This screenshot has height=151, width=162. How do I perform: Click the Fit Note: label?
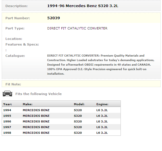click(x=13, y=84)
